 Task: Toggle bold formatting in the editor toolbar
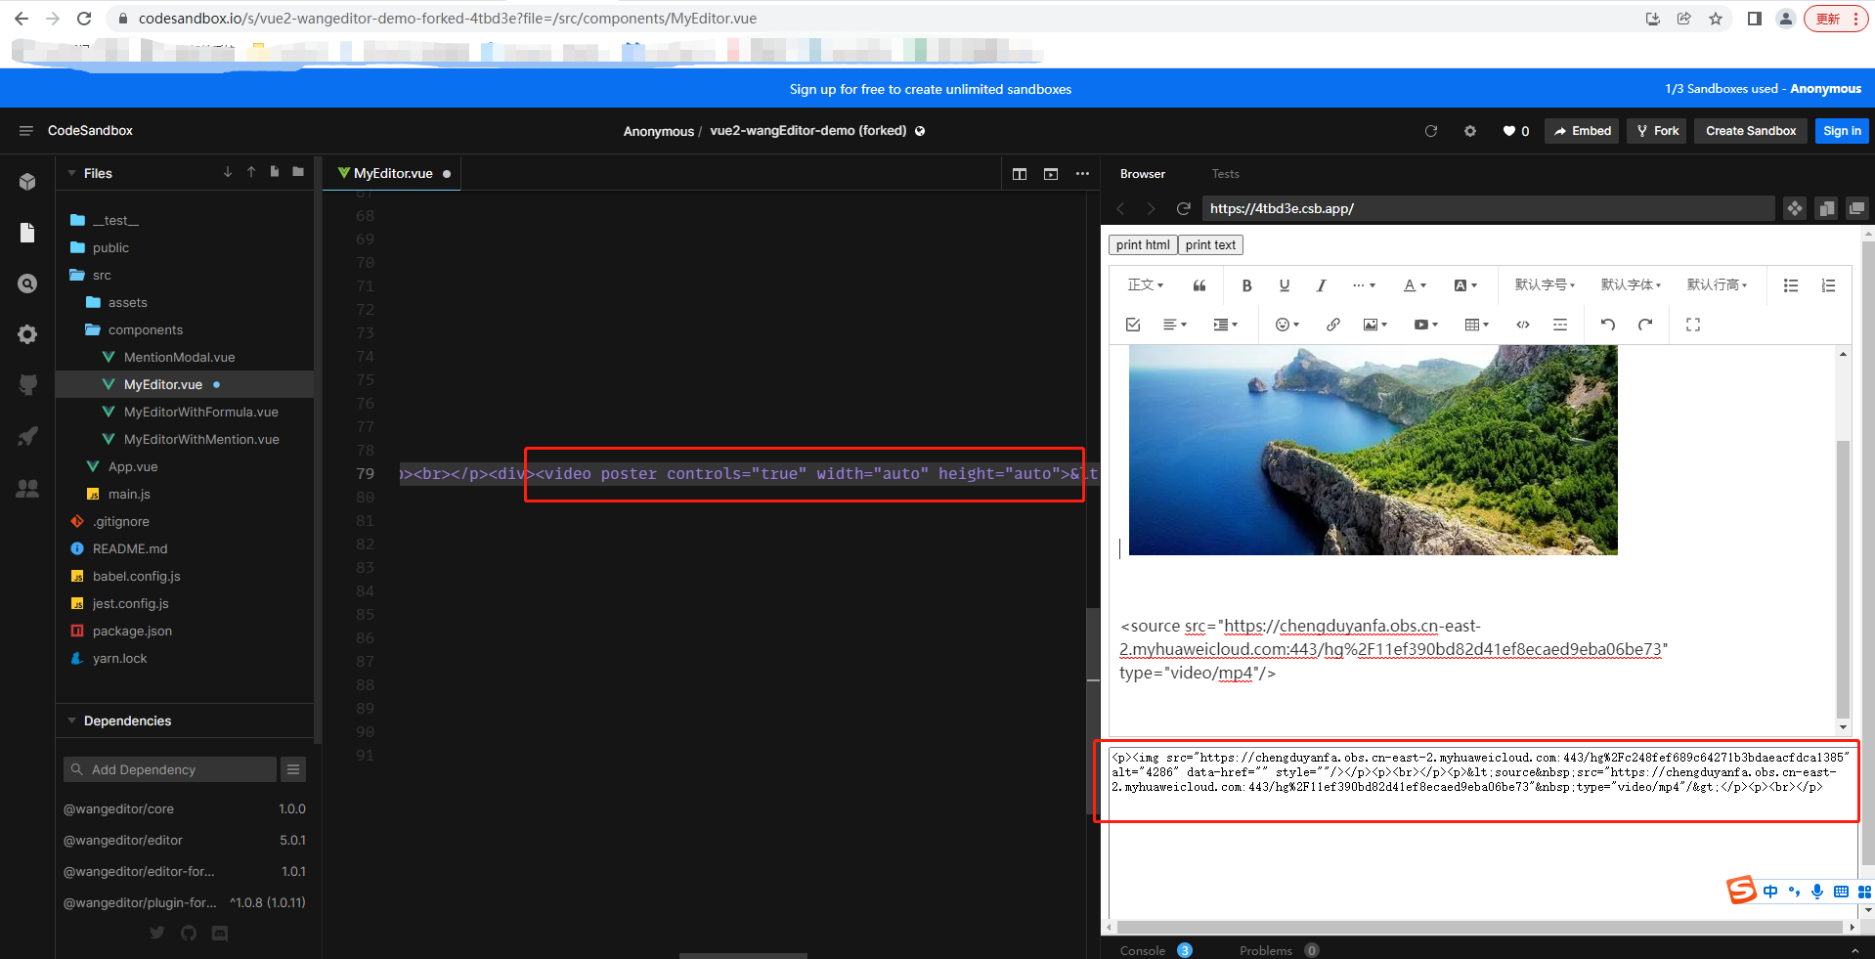(1246, 285)
